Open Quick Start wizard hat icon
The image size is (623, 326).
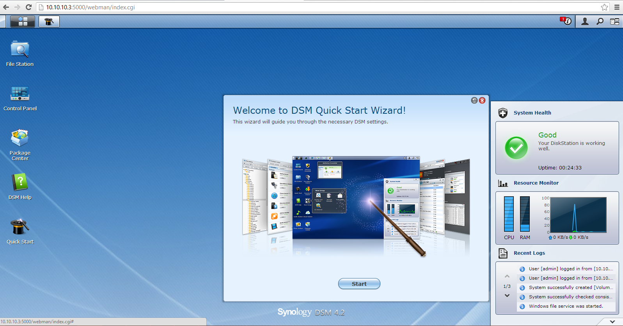pos(20,227)
